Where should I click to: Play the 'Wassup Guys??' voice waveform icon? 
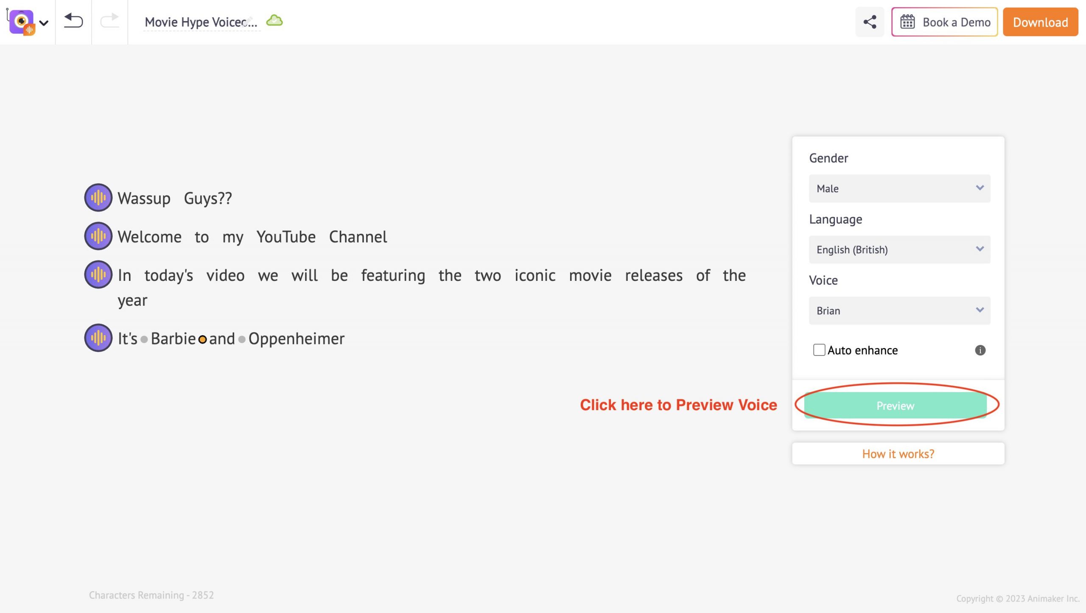98,198
